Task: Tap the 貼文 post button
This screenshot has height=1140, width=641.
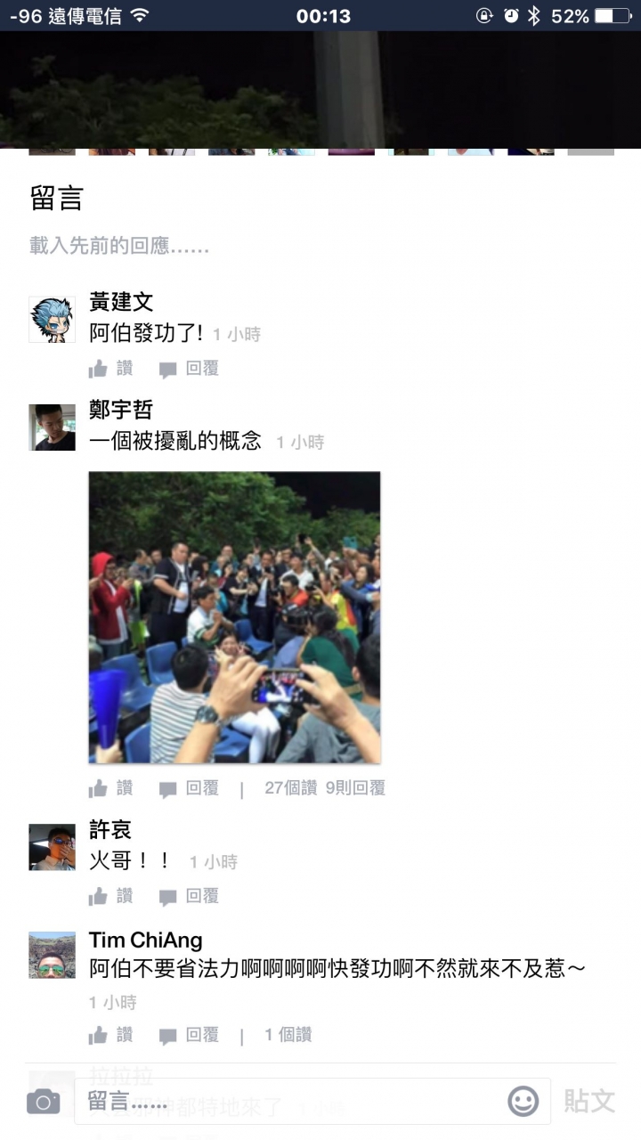Action: tap(589, 1101)
